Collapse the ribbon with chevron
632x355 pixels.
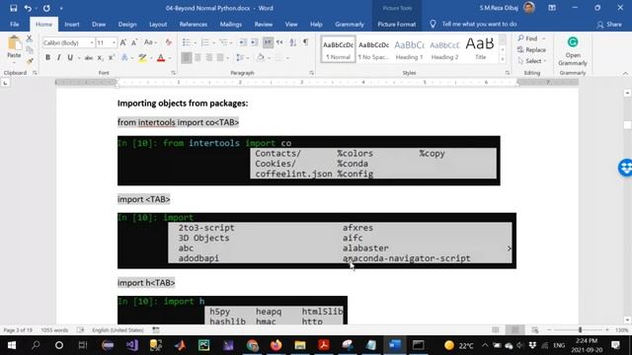(x=625, y=73)
